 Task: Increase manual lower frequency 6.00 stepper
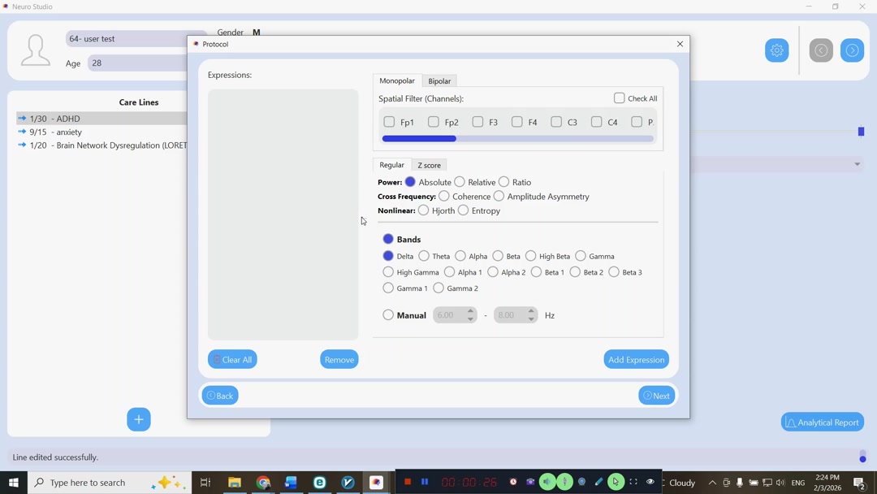[470, 311]
